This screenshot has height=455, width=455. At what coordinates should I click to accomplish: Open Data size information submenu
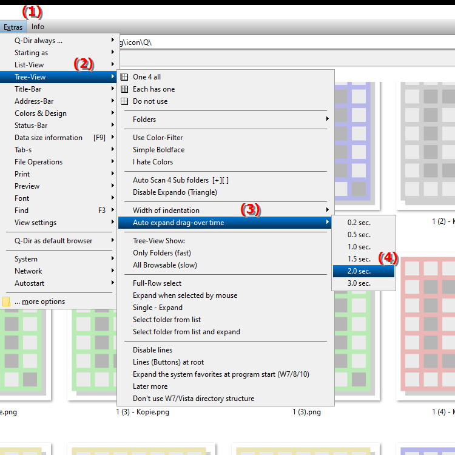[59, 138]
